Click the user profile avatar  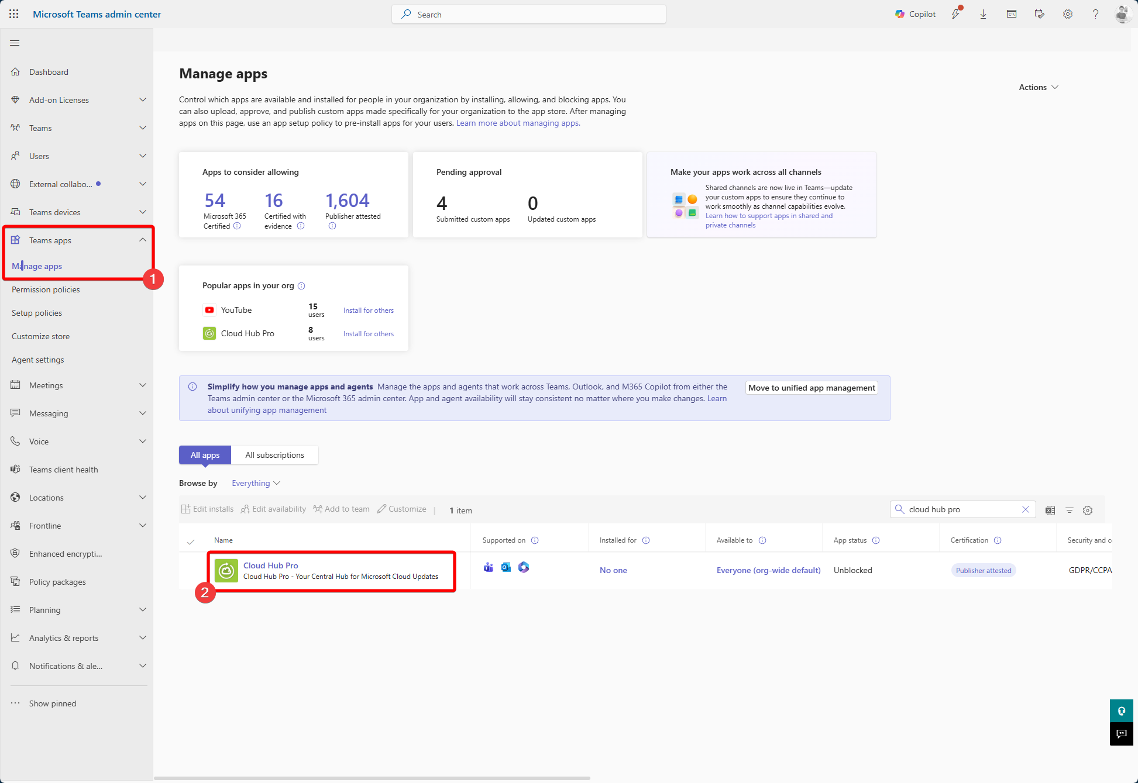pyautogui.click(x=1122, y=14)
